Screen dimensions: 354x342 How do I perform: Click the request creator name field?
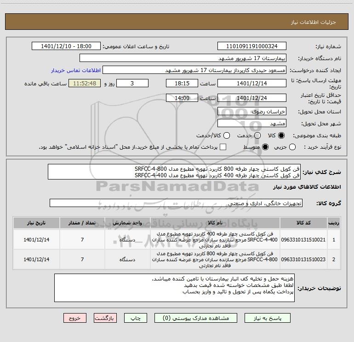194,70
